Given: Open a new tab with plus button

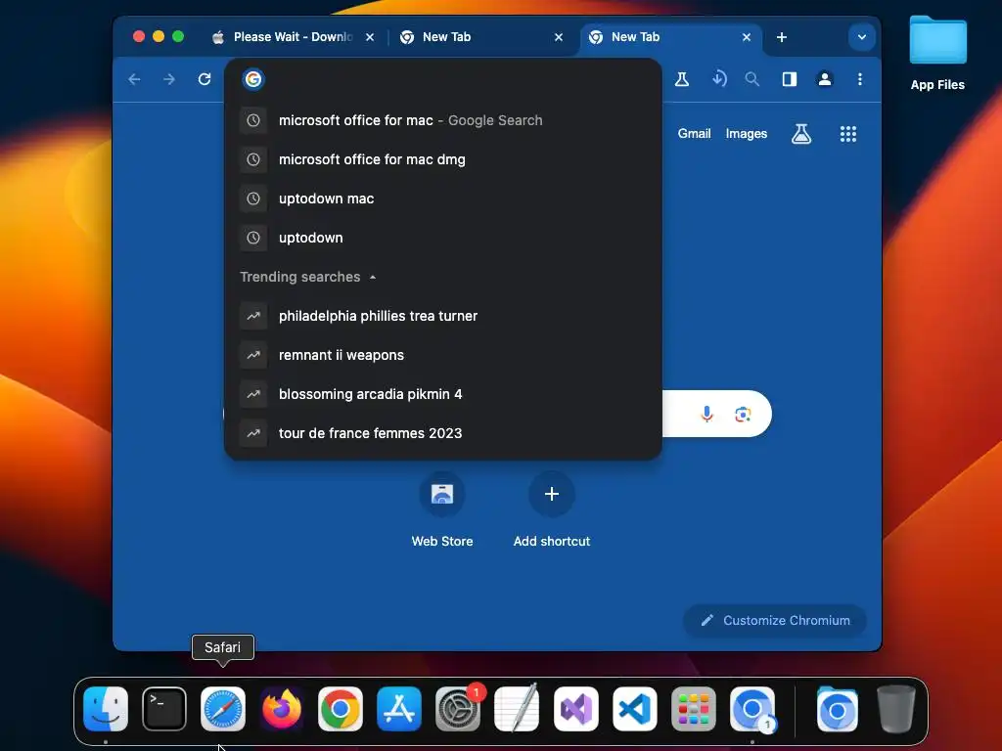Looking at the screenshot, I should (782, 37).
